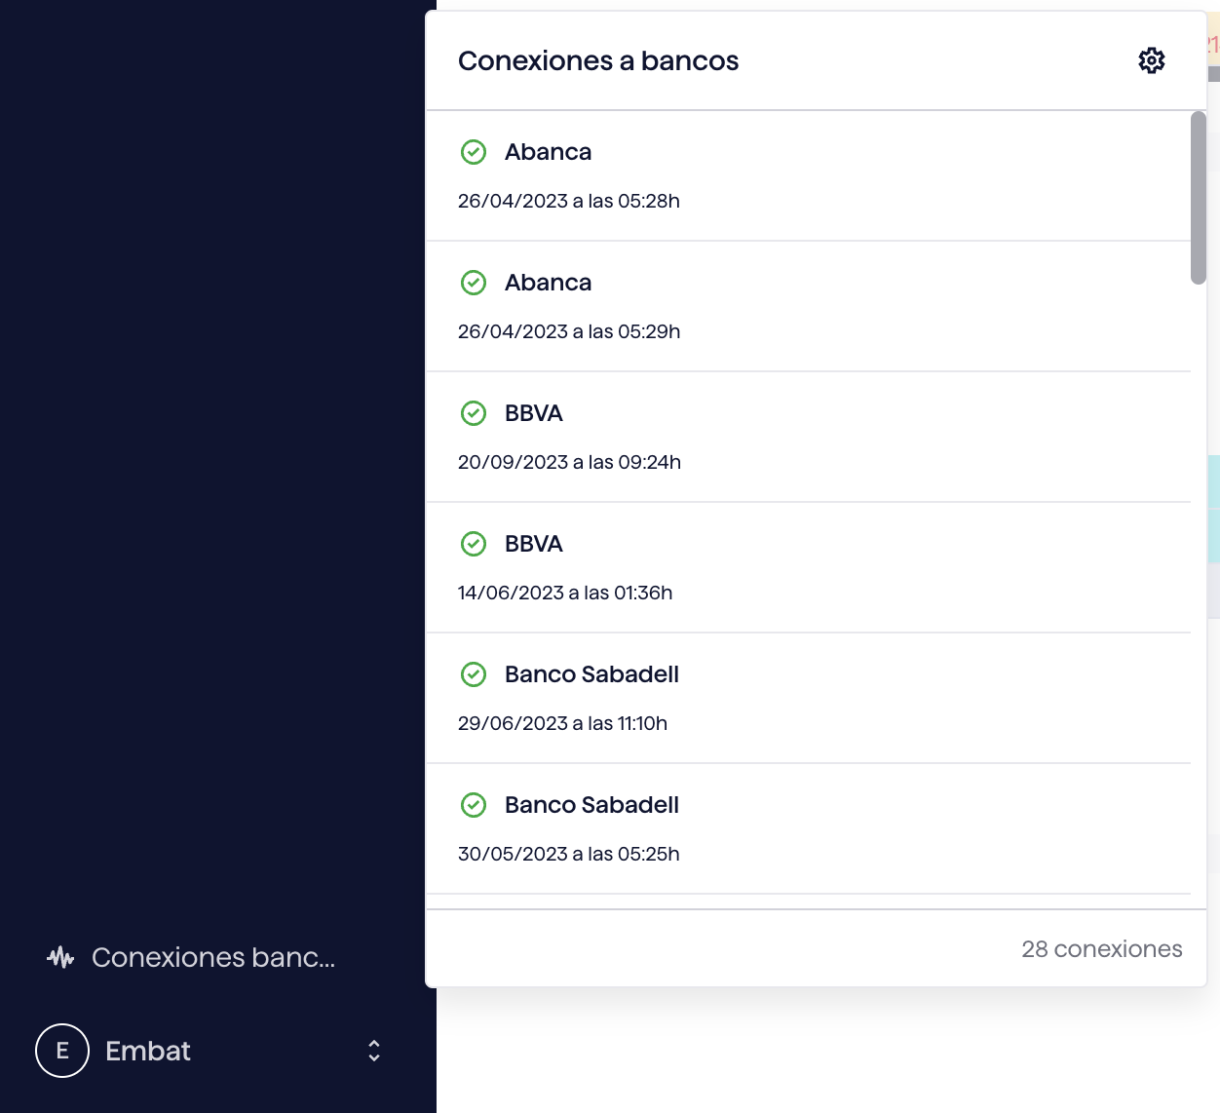Open Abanca connection dated 26/04/2023 05:29h
Viewport: 1220px width, 1113px height.
tap(809, 307)
